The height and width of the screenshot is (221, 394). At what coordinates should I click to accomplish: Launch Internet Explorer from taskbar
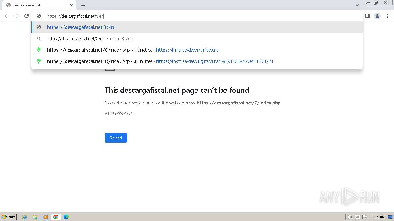point(25,217)
